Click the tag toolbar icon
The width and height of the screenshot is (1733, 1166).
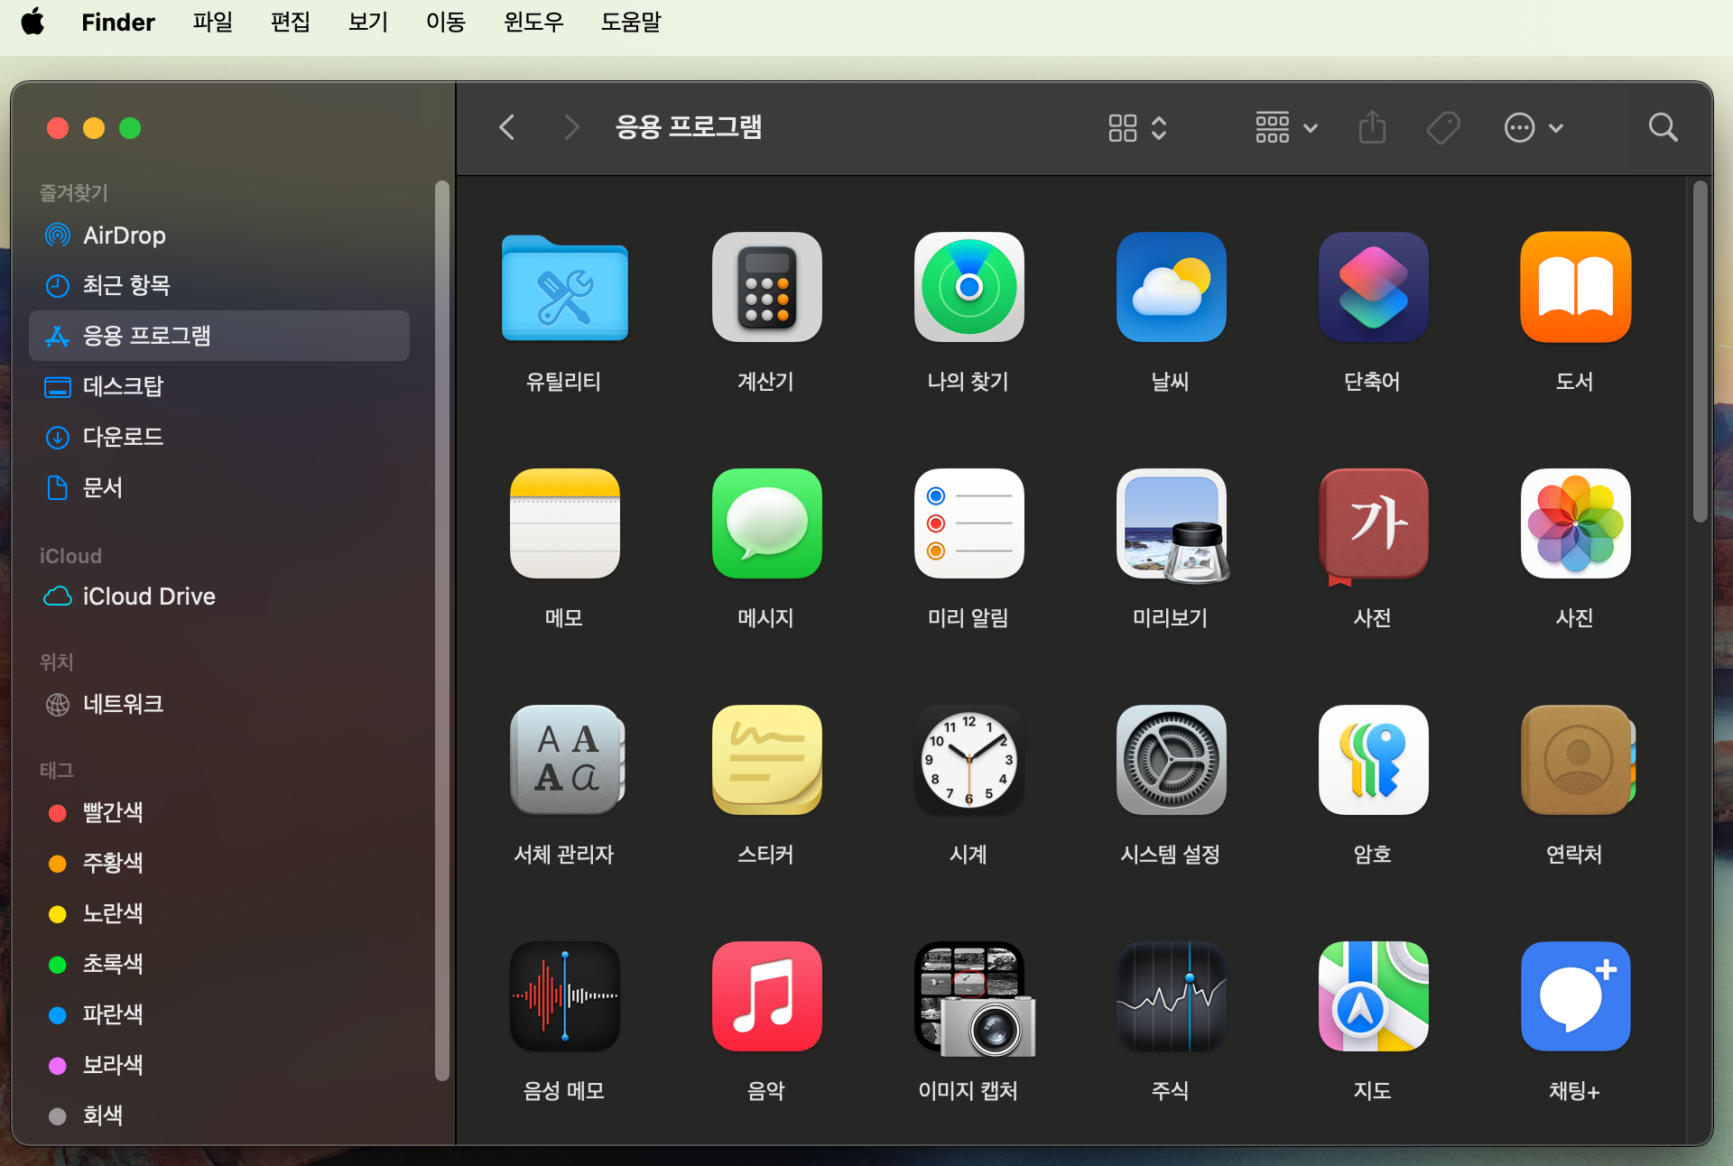tap(1443, 128)
